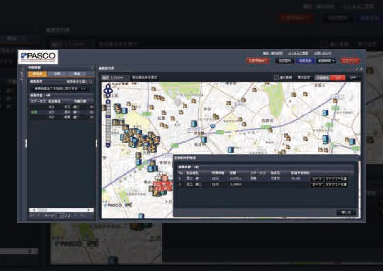
Task: Select the orange first tab in left panel
Action: tap(37, 74)
